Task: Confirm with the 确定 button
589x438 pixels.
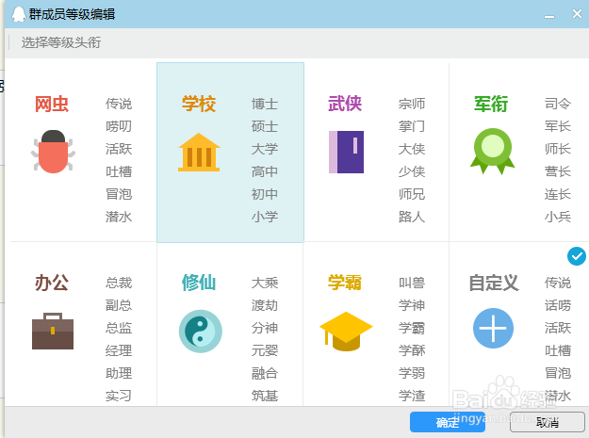Action: click(x=448, y=422)
